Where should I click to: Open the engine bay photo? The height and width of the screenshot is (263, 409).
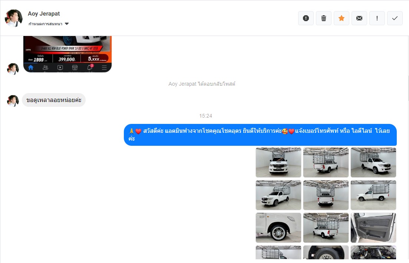pos(373,252)
